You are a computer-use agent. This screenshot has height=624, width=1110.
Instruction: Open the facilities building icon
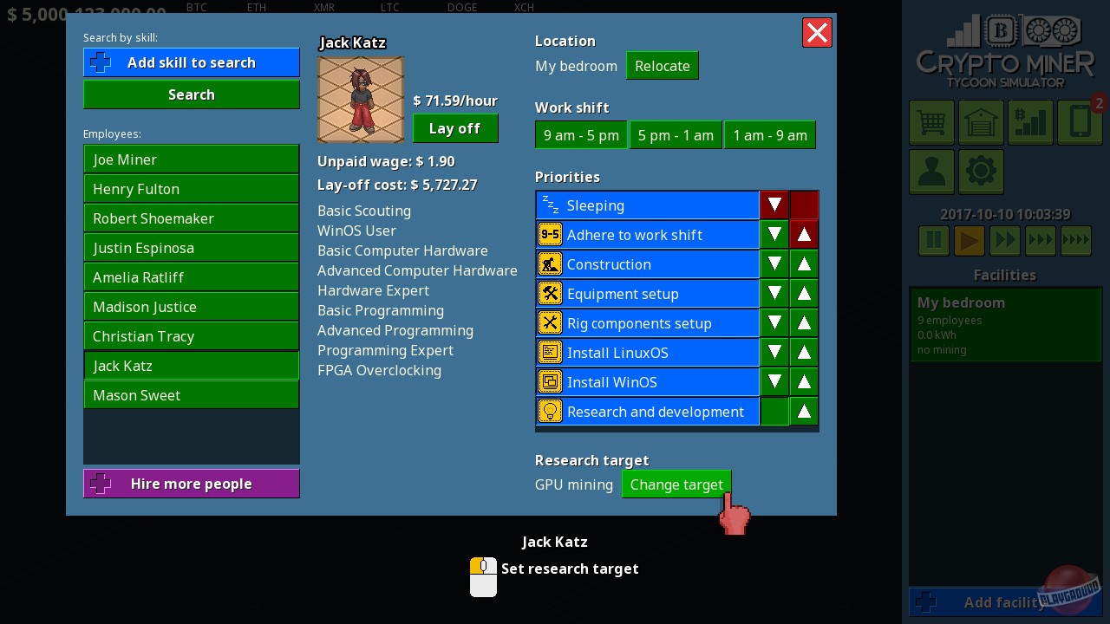tap(981, 122)
